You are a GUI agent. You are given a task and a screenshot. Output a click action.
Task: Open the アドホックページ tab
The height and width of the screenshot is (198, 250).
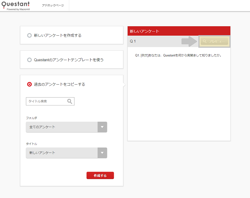pyautogui.click(x=53, y=5)
